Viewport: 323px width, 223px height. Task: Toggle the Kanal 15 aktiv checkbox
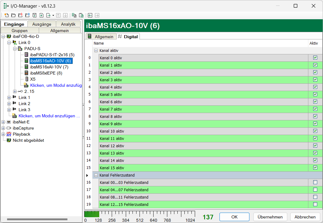pos(315,168)
